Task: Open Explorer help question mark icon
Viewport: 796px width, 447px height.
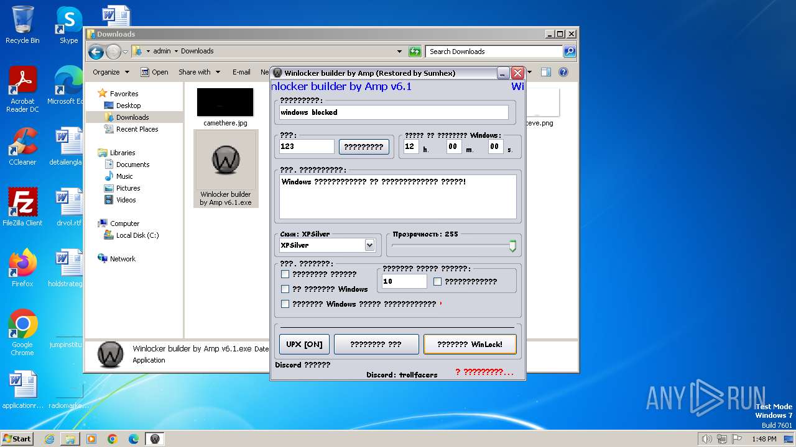Action: coord(563,72)
